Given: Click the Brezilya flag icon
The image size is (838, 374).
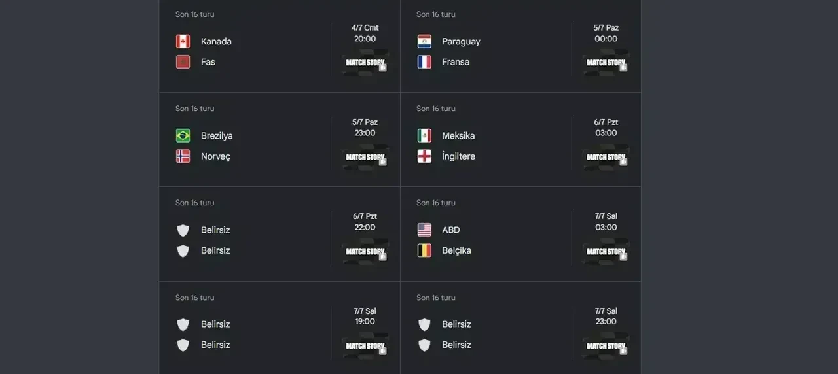Looking at the screenshot, I should click(183, 135).
